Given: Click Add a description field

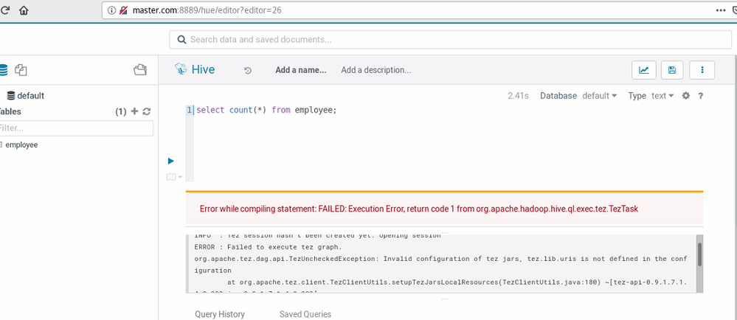Looking at the screenshot, I should (x=376, y=70).
